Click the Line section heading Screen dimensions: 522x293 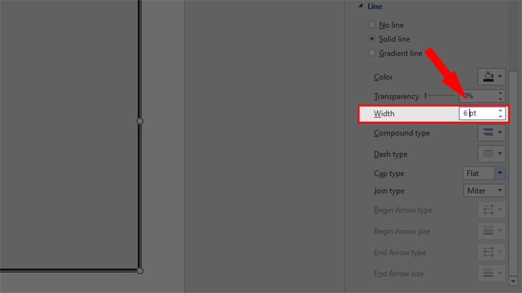pyautogui.click(x=375, y=6)
